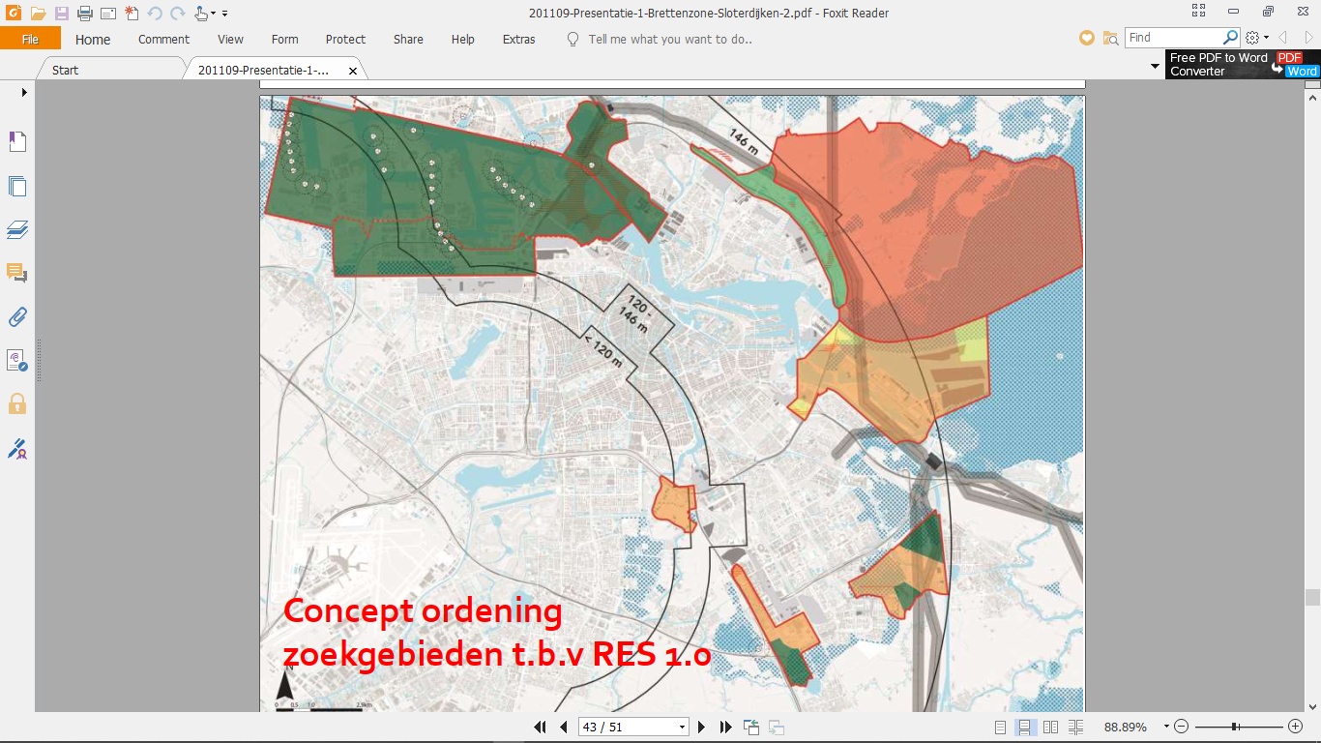Open the Comments panel in the sidebar
Image resolution: width=1321 pixels, height=743 pixels.
[x=17, y=273]
